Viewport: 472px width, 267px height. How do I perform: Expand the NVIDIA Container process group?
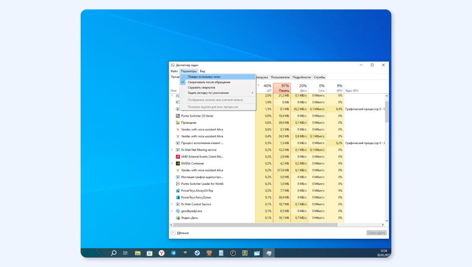(x=172, y=163)
